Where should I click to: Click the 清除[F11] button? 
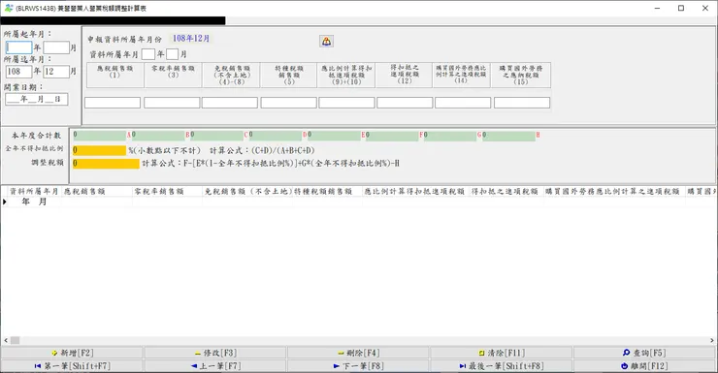pyautogui.click(x=502, y=353)
